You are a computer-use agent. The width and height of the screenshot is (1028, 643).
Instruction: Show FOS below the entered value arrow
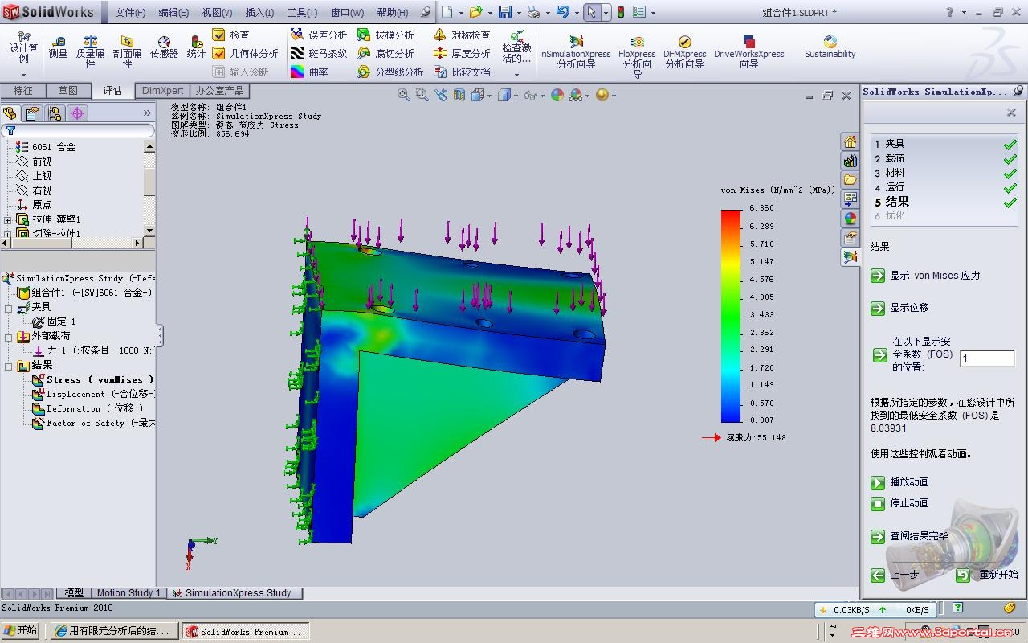[x=879, y=355]
